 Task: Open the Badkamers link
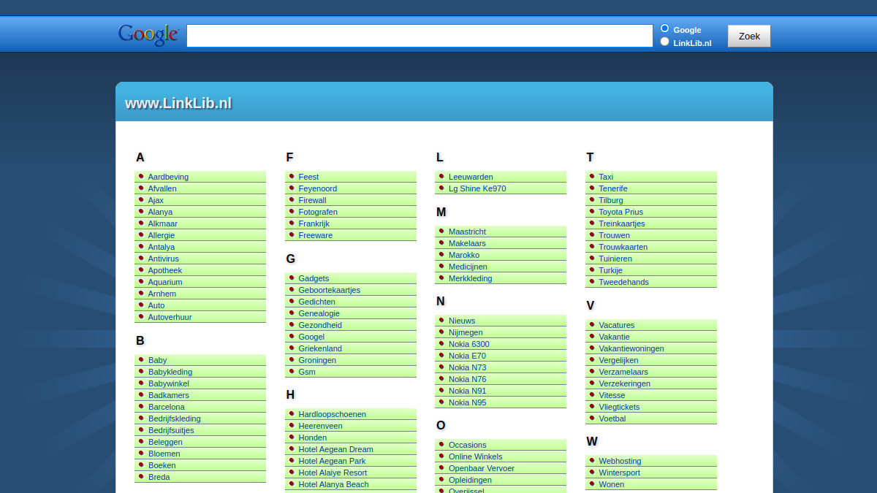point(168,395)
